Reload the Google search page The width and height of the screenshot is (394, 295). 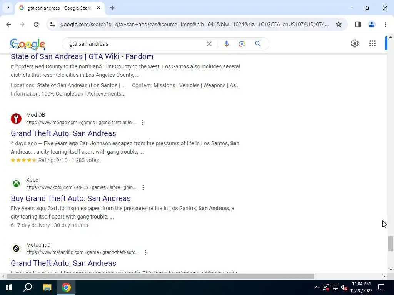pyautogui.click(x=36, y=24)
